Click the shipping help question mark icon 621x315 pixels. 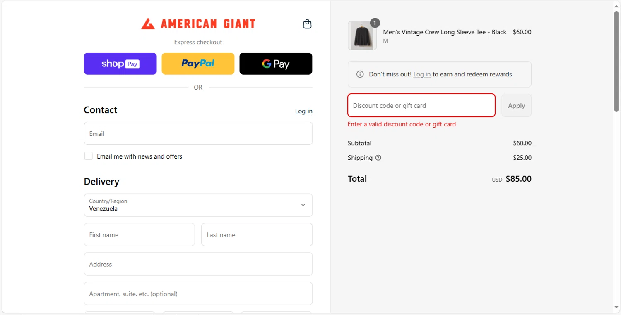378,158
